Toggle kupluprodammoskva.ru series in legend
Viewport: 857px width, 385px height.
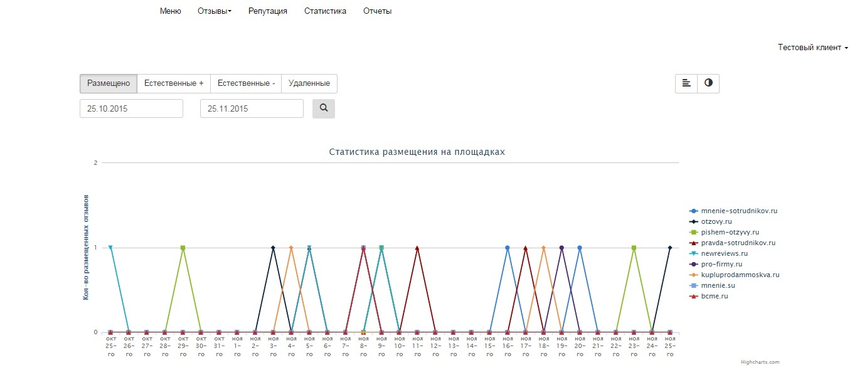coord(734,275)
